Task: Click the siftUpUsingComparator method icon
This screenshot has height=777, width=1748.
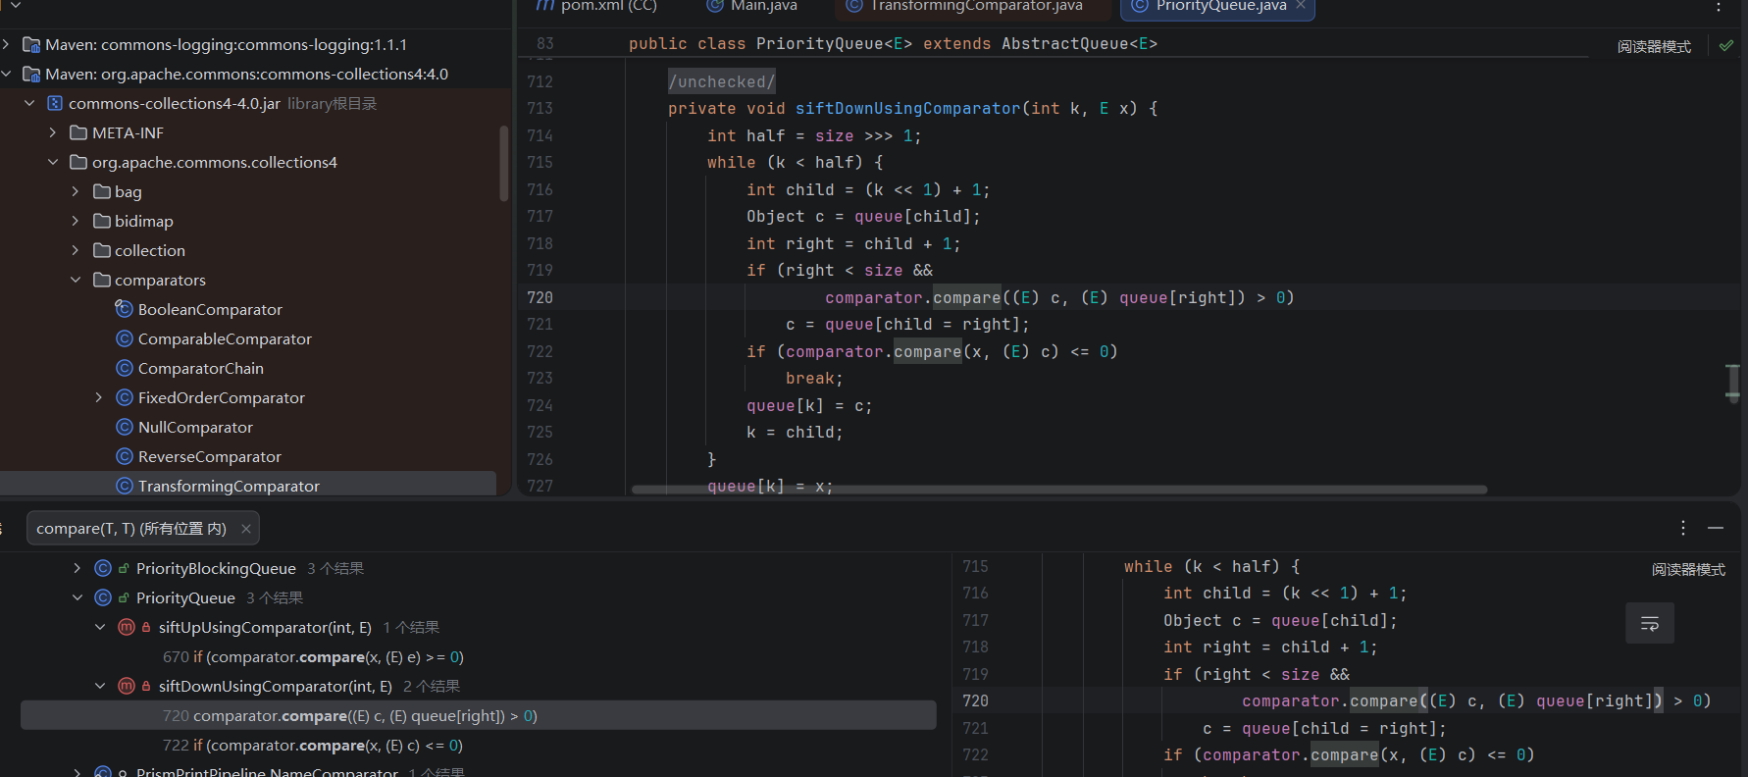Action: (127, 628)
